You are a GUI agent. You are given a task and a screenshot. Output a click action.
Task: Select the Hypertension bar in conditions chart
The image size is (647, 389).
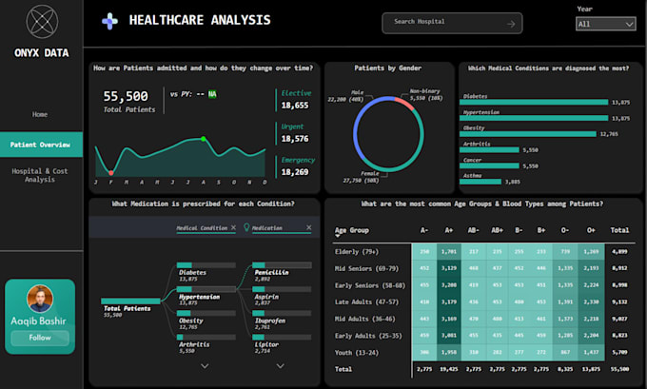(534, 118)
